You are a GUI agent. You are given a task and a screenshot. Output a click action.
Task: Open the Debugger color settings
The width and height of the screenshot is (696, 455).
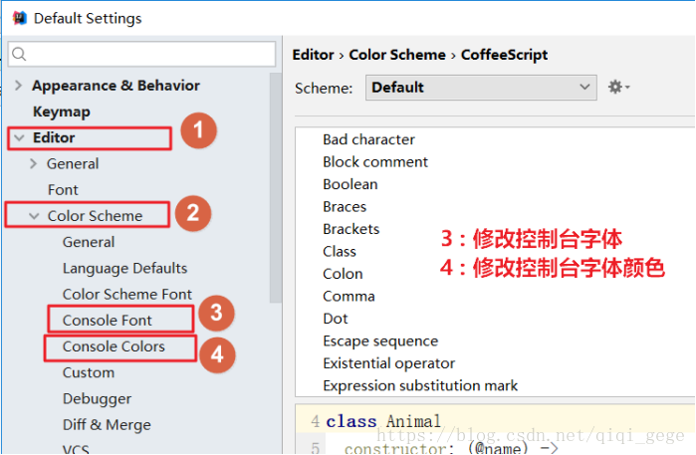(97, 398)
